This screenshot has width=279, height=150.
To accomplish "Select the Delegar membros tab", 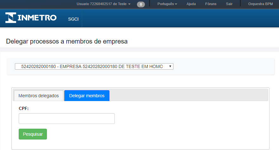I will 87,96.
